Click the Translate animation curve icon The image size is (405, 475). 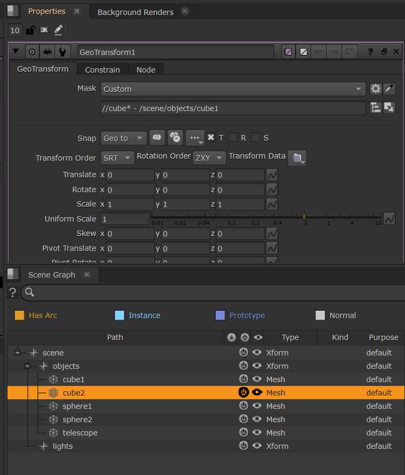pos(272,175)
